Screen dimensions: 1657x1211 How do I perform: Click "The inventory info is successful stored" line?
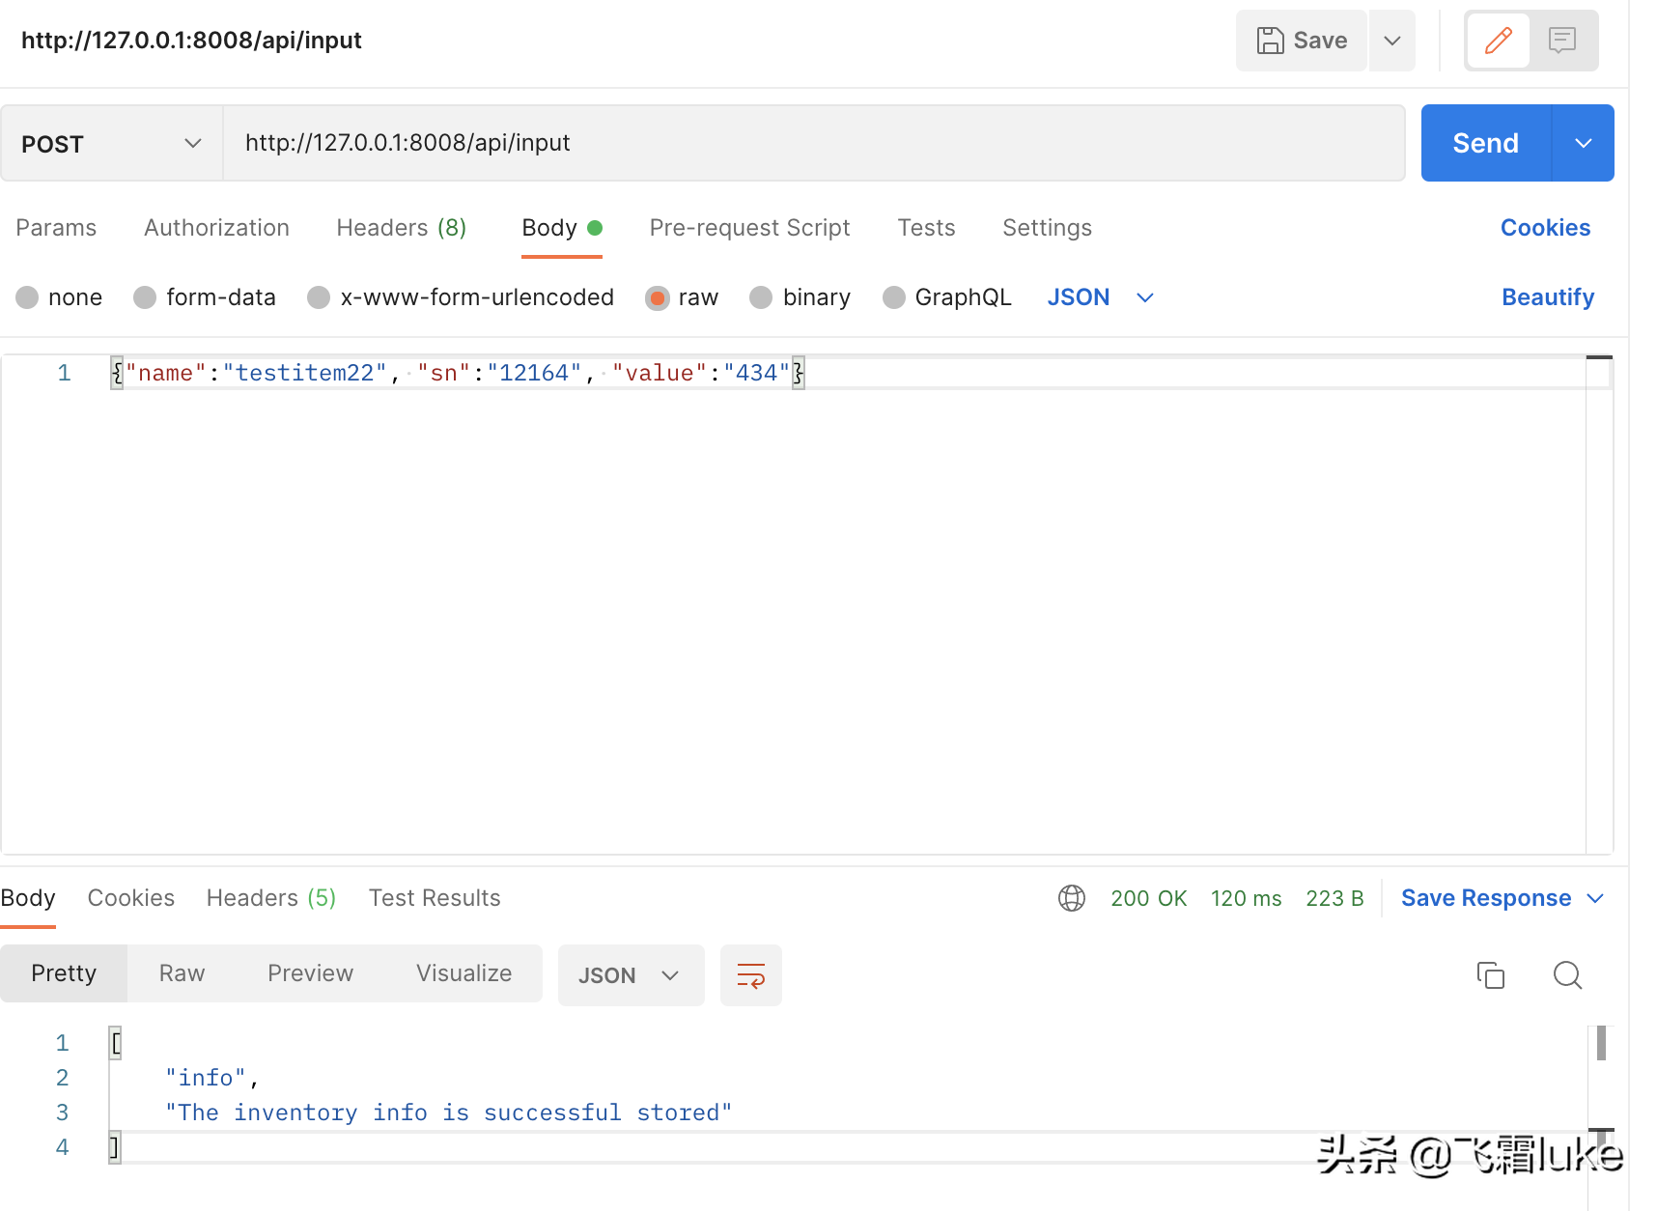tap(448, 1112)
